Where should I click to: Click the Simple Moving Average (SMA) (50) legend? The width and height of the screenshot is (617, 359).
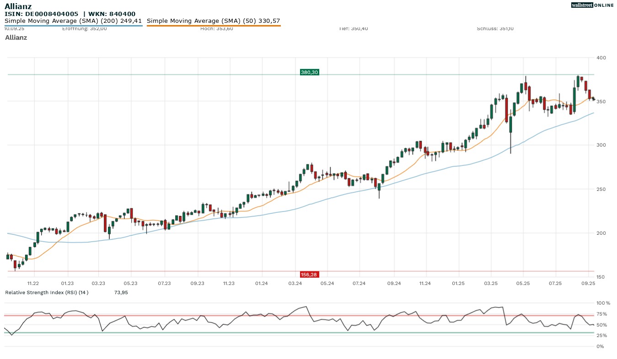point(213,21)
